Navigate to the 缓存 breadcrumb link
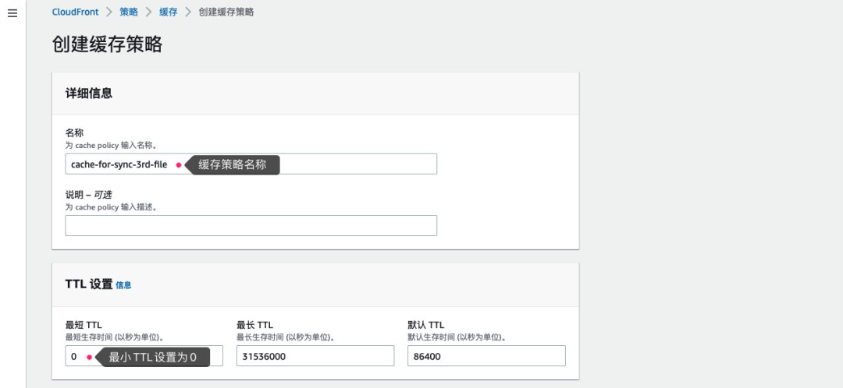 coord(169,12)
